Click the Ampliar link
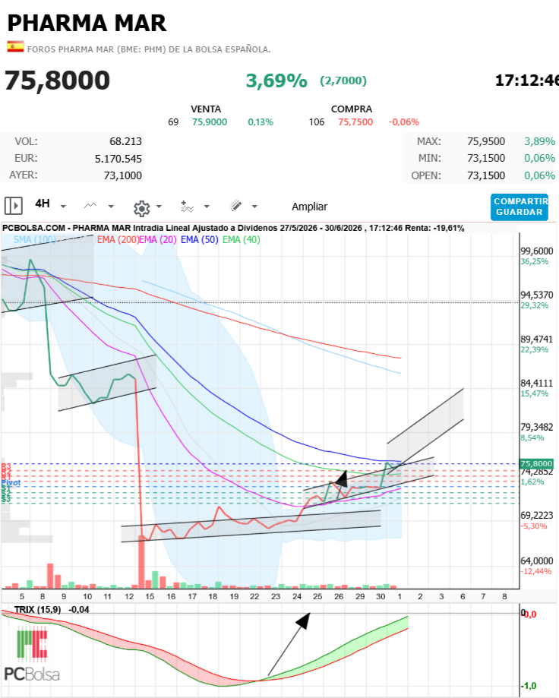Image resolution: width=559 pixels, height=698 pixels. pyautogui.click(x=309, y=207)
